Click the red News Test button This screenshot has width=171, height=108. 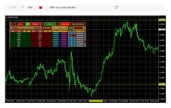65,24
